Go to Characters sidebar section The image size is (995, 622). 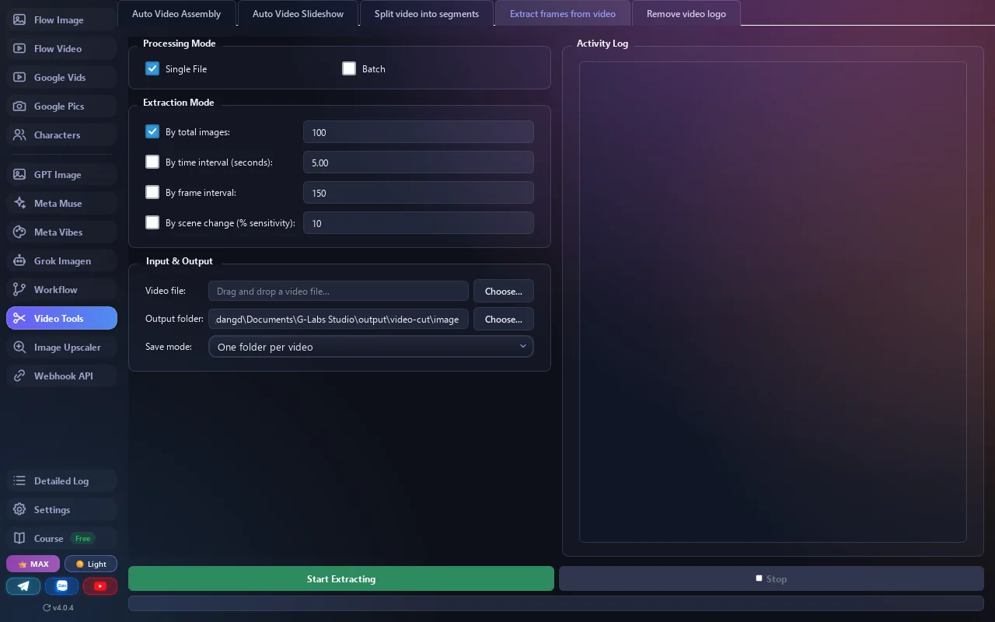(62, 135)
